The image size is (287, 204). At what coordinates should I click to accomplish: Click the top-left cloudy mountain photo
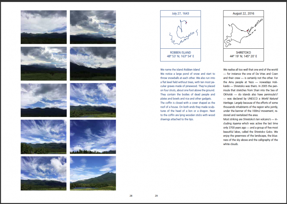pos(43,27)
